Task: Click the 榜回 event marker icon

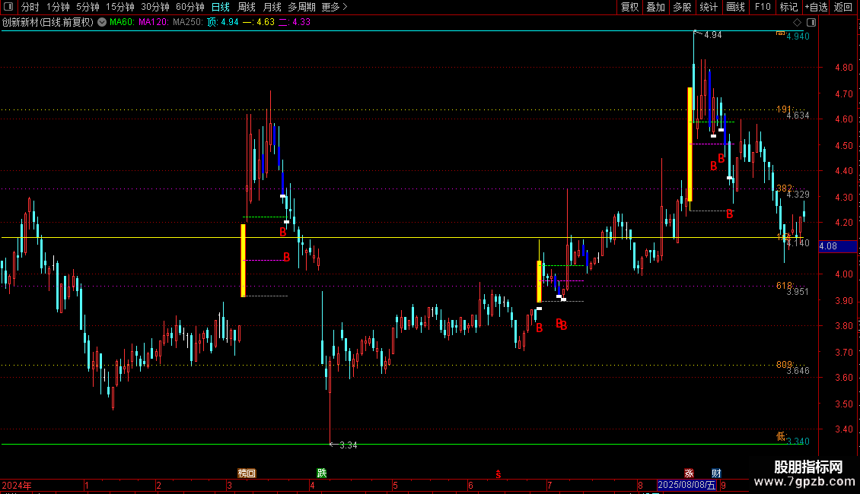Action: click(247, 473)
